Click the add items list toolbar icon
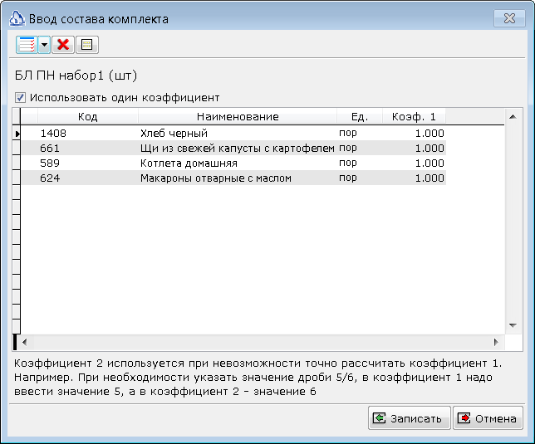 (27, 45)
